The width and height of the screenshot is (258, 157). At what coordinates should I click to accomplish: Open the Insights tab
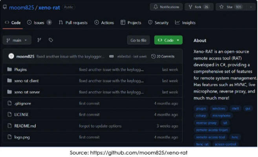(185, 23)
